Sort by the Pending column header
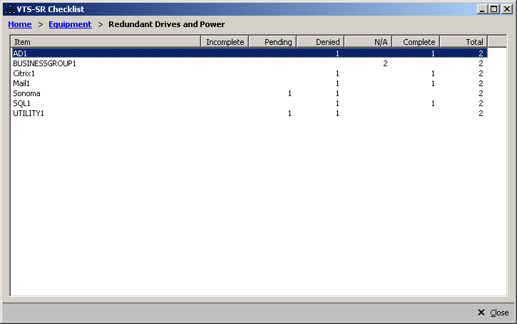Viewport: 517px width, 324px height. [x=272, y=42]
